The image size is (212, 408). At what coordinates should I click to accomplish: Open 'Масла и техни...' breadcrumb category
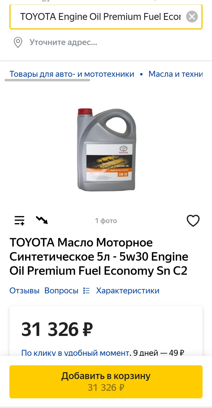click(176, 74)
